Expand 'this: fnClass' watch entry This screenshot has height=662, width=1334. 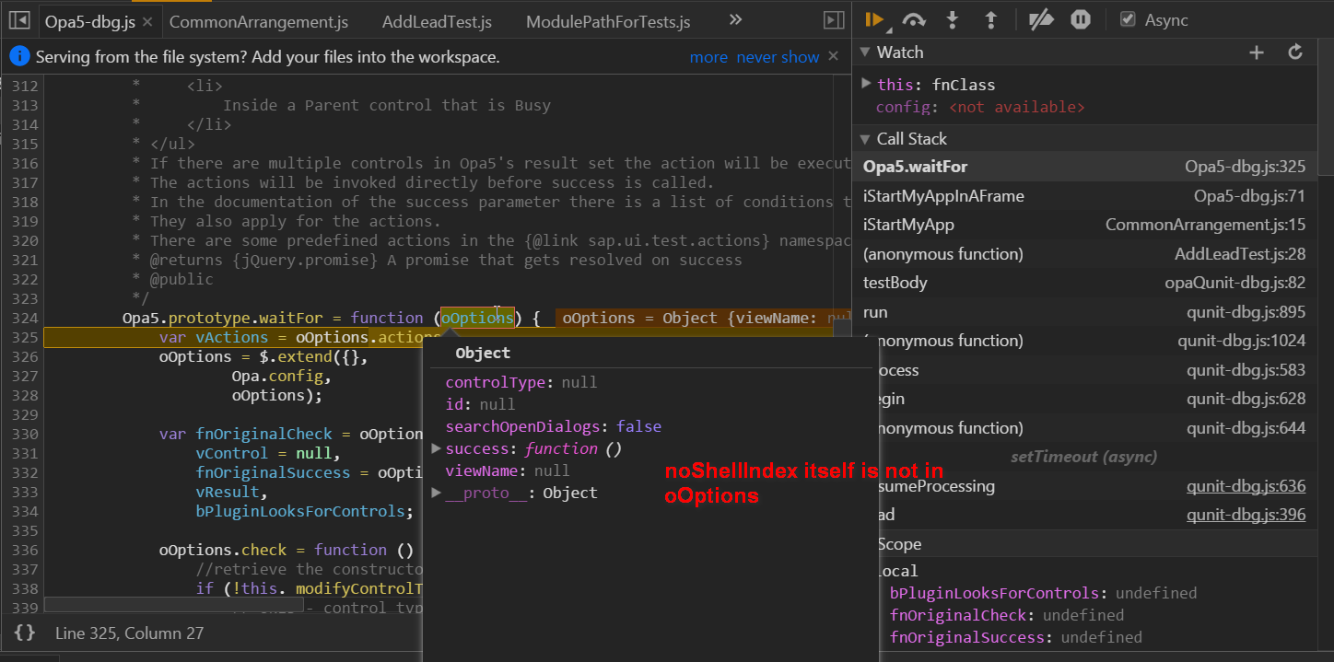866,84
